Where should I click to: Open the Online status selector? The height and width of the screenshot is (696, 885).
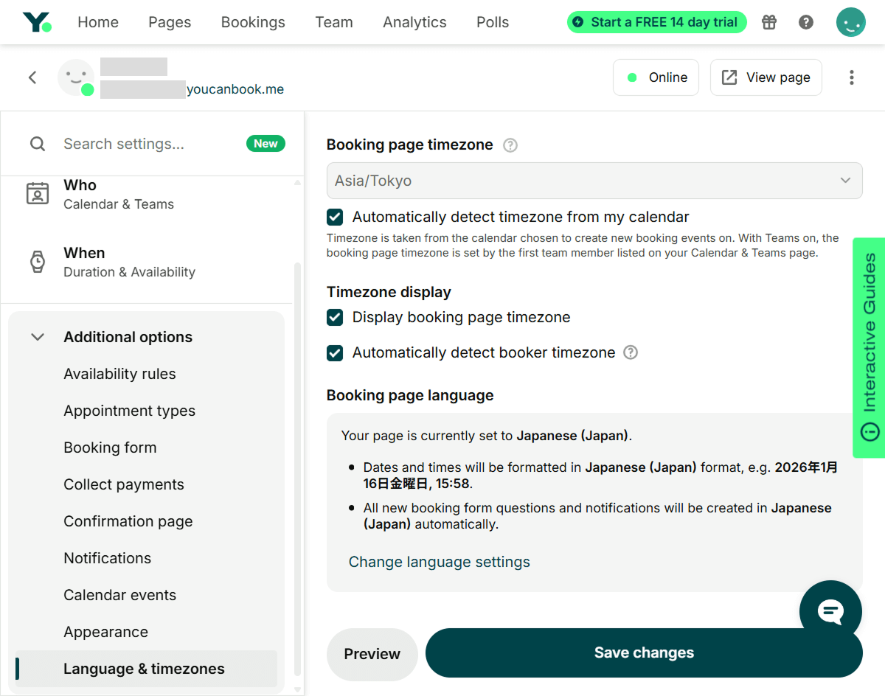click(656, 77)
